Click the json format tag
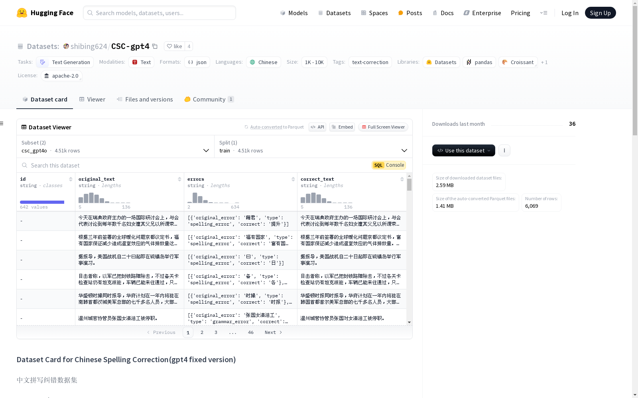 tap(197, 62)
